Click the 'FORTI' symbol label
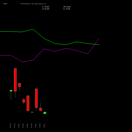Screen dimensions: 132x132 click(x=5, y=4)
